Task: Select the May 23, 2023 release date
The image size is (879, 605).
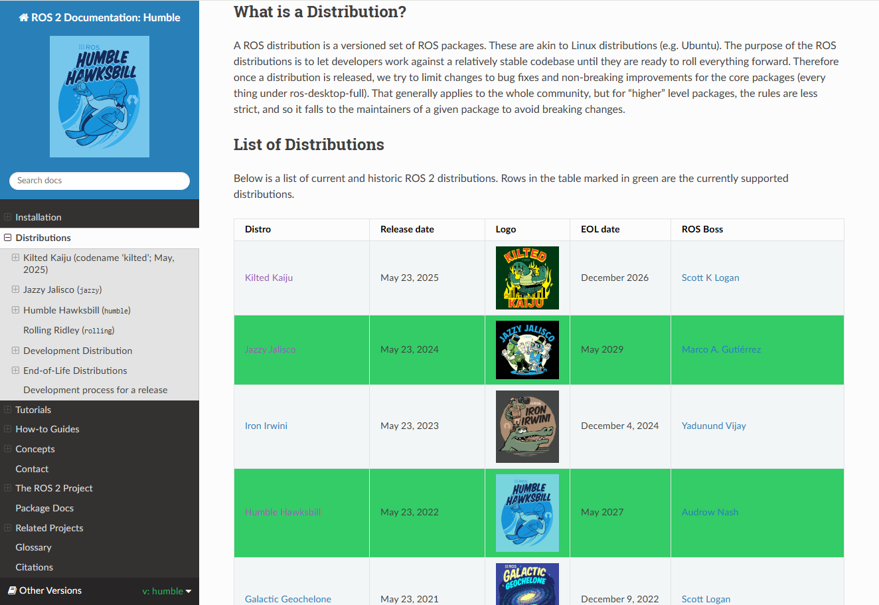Action: tap(410, 426)
